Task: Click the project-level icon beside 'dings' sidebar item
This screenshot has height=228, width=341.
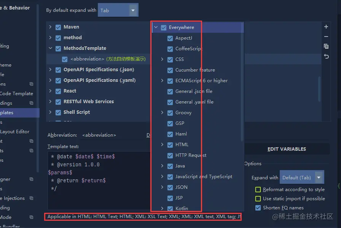Action: (31, 103)
